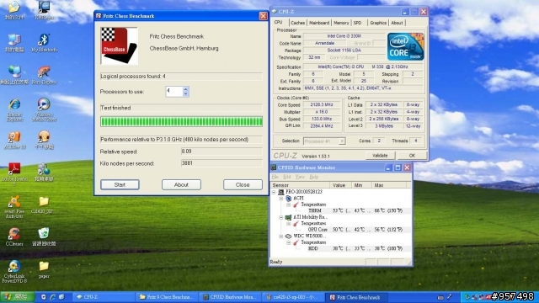The width and height of the screenshot is (539, 303).
Task: Collapse the ATI Mobility Radeon node
Action: coord(281,217)
